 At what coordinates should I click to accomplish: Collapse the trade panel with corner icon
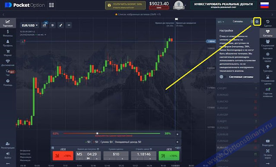click(x=53, y=148)
